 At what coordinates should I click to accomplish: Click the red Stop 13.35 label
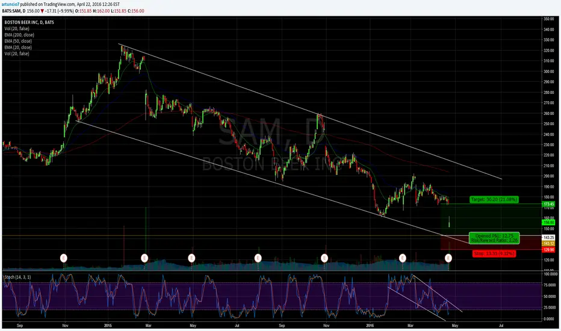pos(494,253)
